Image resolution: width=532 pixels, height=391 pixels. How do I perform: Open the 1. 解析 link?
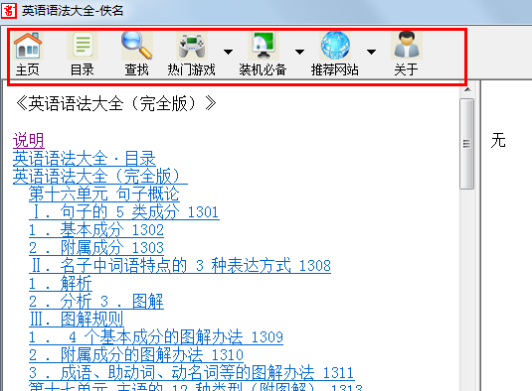pyautogui.click(x=61, y=284)
